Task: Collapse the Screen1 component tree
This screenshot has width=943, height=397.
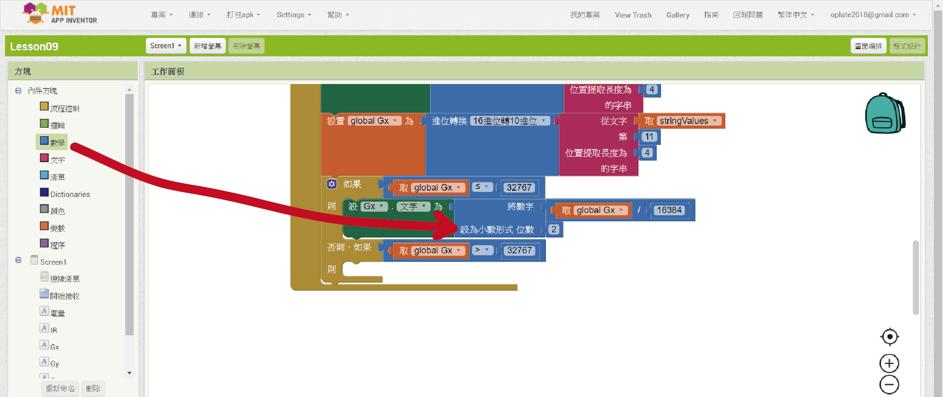Action: 18,260
